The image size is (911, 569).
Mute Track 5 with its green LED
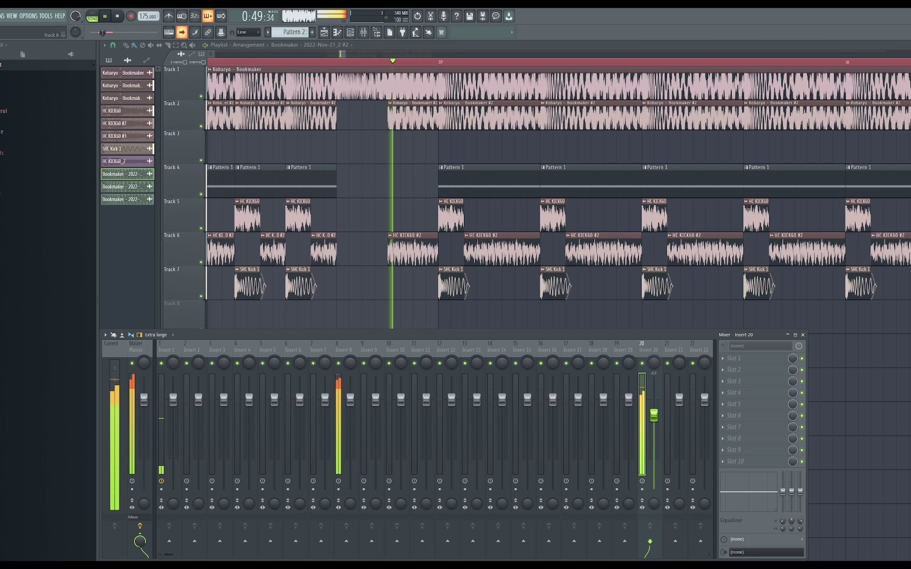point(201,228)
